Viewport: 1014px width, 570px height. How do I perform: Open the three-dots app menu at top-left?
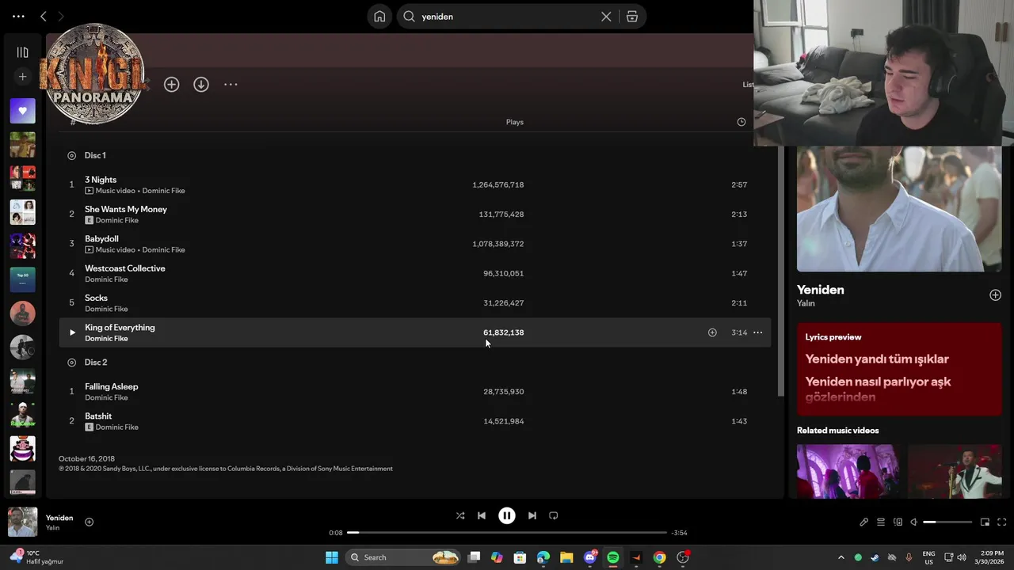(x=18, y=16)
